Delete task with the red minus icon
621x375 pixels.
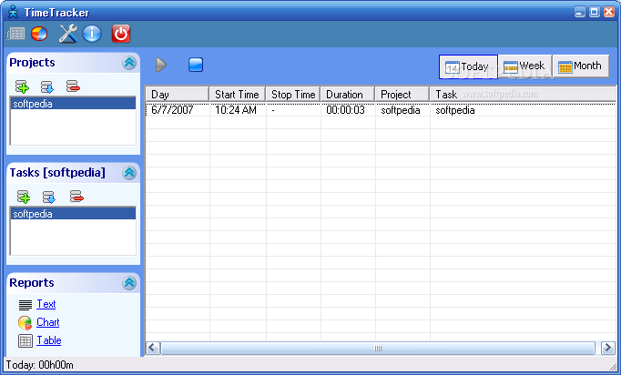76,196
